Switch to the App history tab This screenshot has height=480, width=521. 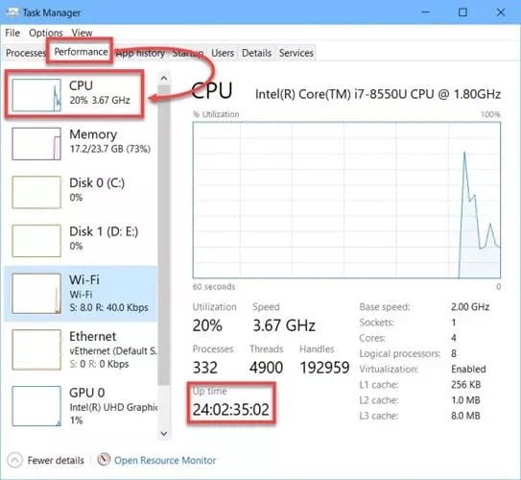click(140, 53)
